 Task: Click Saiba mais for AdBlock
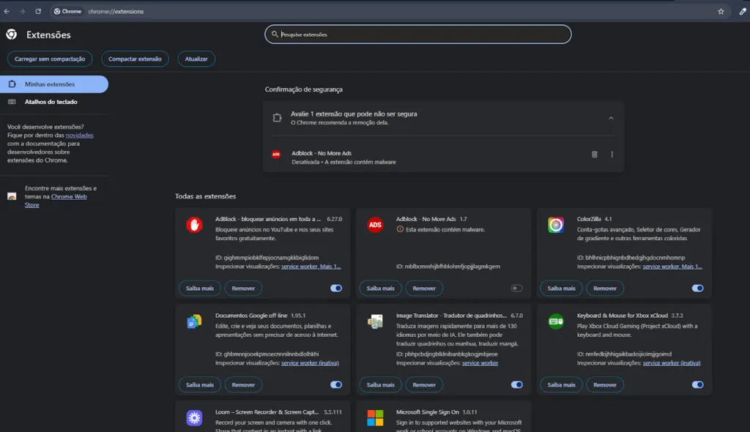pyautogui.click(x=200, y=288)
